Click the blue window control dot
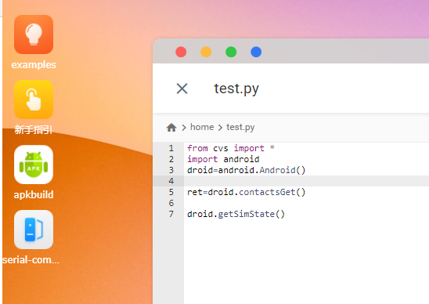Screen dimensions: 429x304 click(x=256, y=52)
